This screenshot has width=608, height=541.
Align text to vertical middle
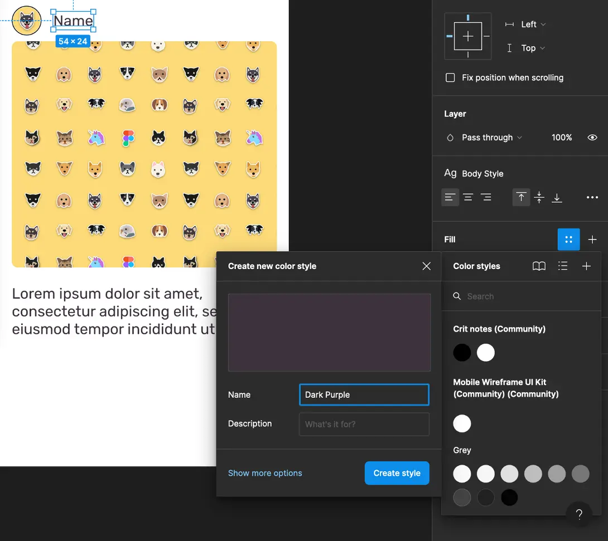[x=539, y=197]
